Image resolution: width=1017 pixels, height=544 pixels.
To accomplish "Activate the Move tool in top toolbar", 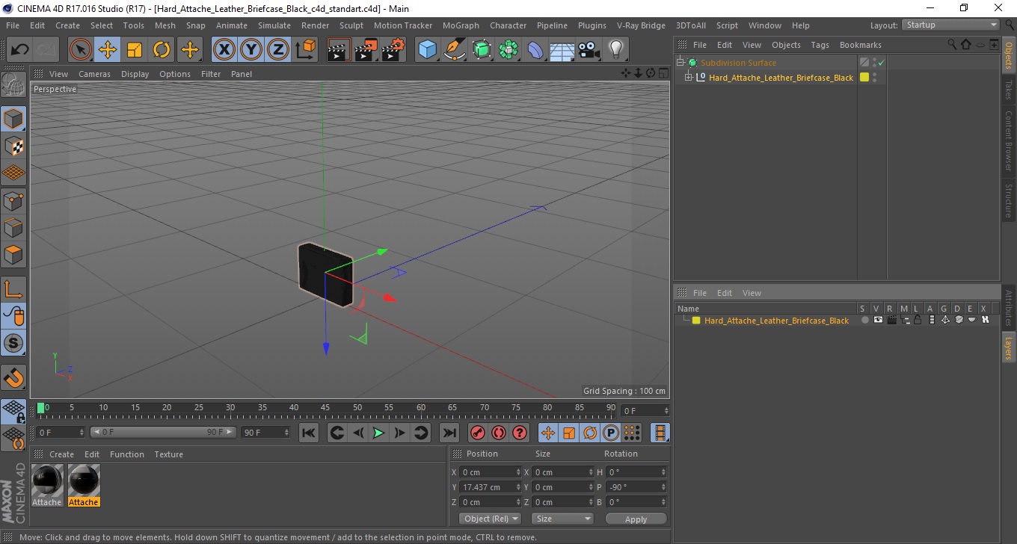I will tap(108, 50).
